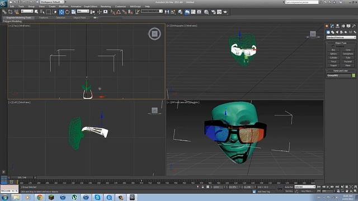
Task: Select the Shapes category icon
Action: 333,32
